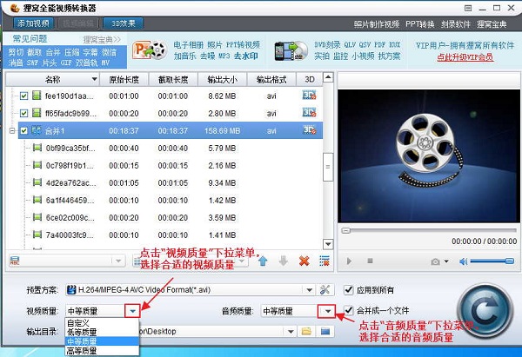Open preset settings wrench-scissors icon
522x357 pixels.
[325, 290]
